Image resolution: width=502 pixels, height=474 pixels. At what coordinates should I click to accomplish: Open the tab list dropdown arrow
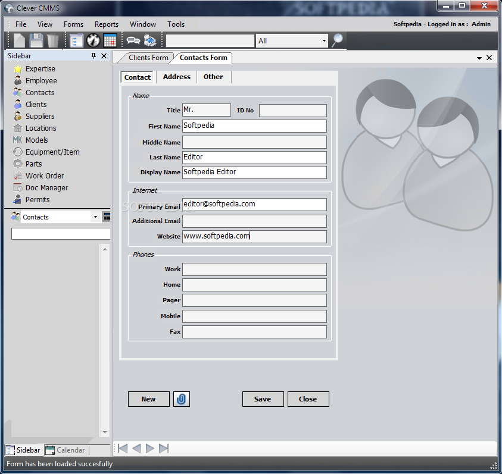tap(479, 58)
